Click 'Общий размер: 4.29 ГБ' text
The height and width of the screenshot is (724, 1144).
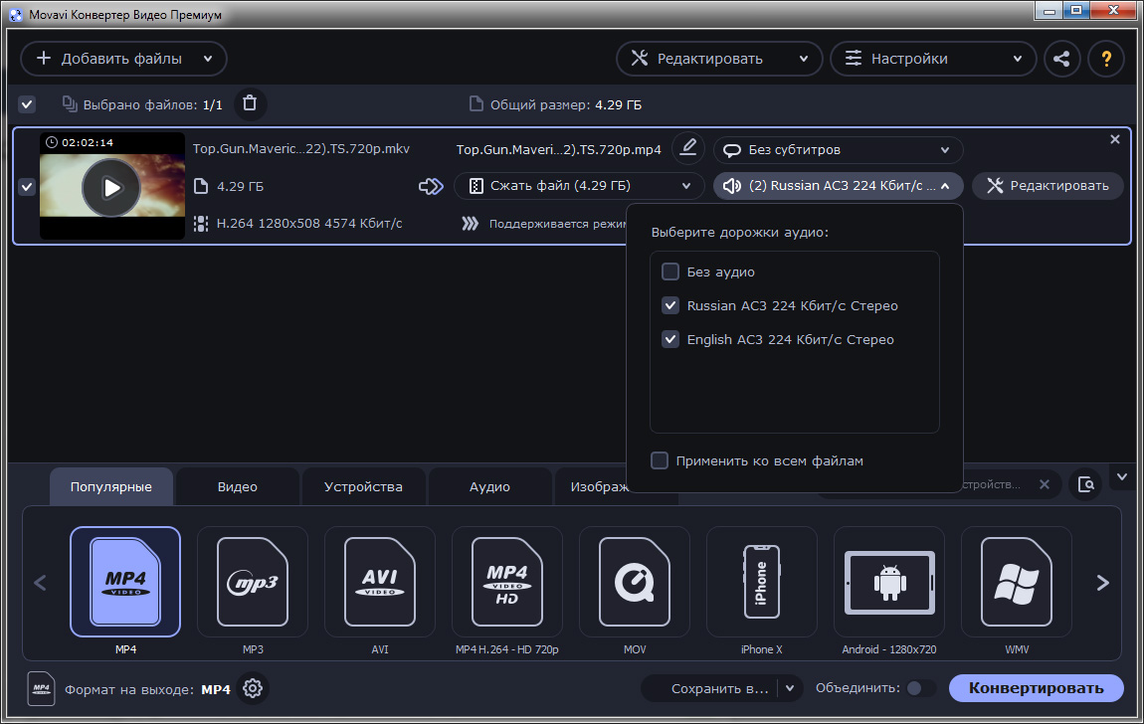pos(565,105)
